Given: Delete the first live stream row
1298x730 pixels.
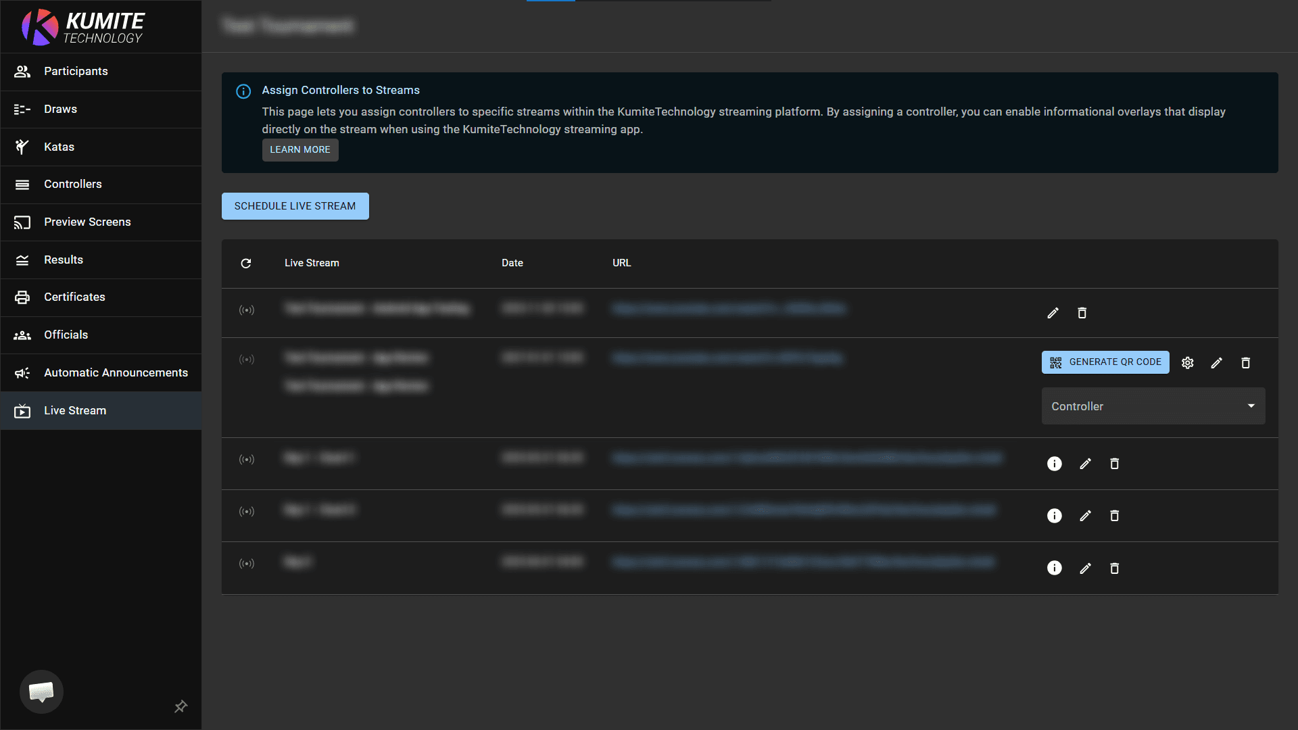Looking at the screenshot, I should click(1082, 313).
